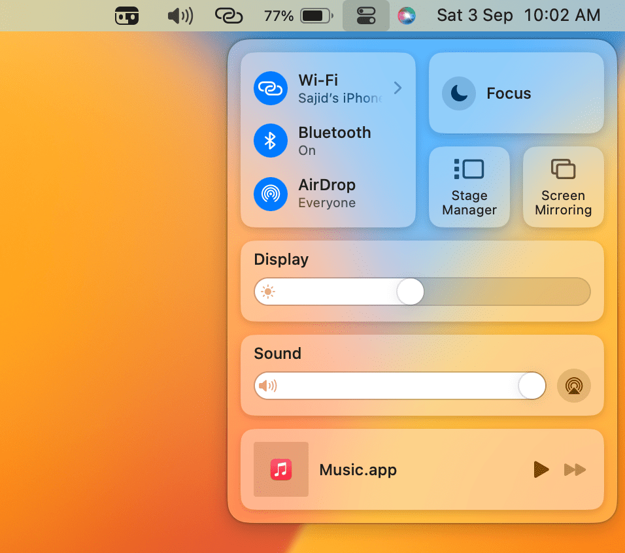Open the Screen Mirroring tile

563,187
